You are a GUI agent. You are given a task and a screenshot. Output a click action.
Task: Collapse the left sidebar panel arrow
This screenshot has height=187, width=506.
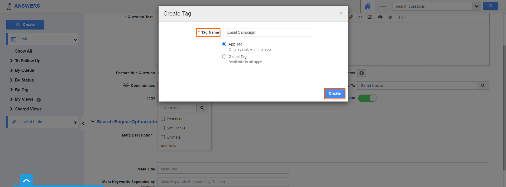tap(83, 123)
